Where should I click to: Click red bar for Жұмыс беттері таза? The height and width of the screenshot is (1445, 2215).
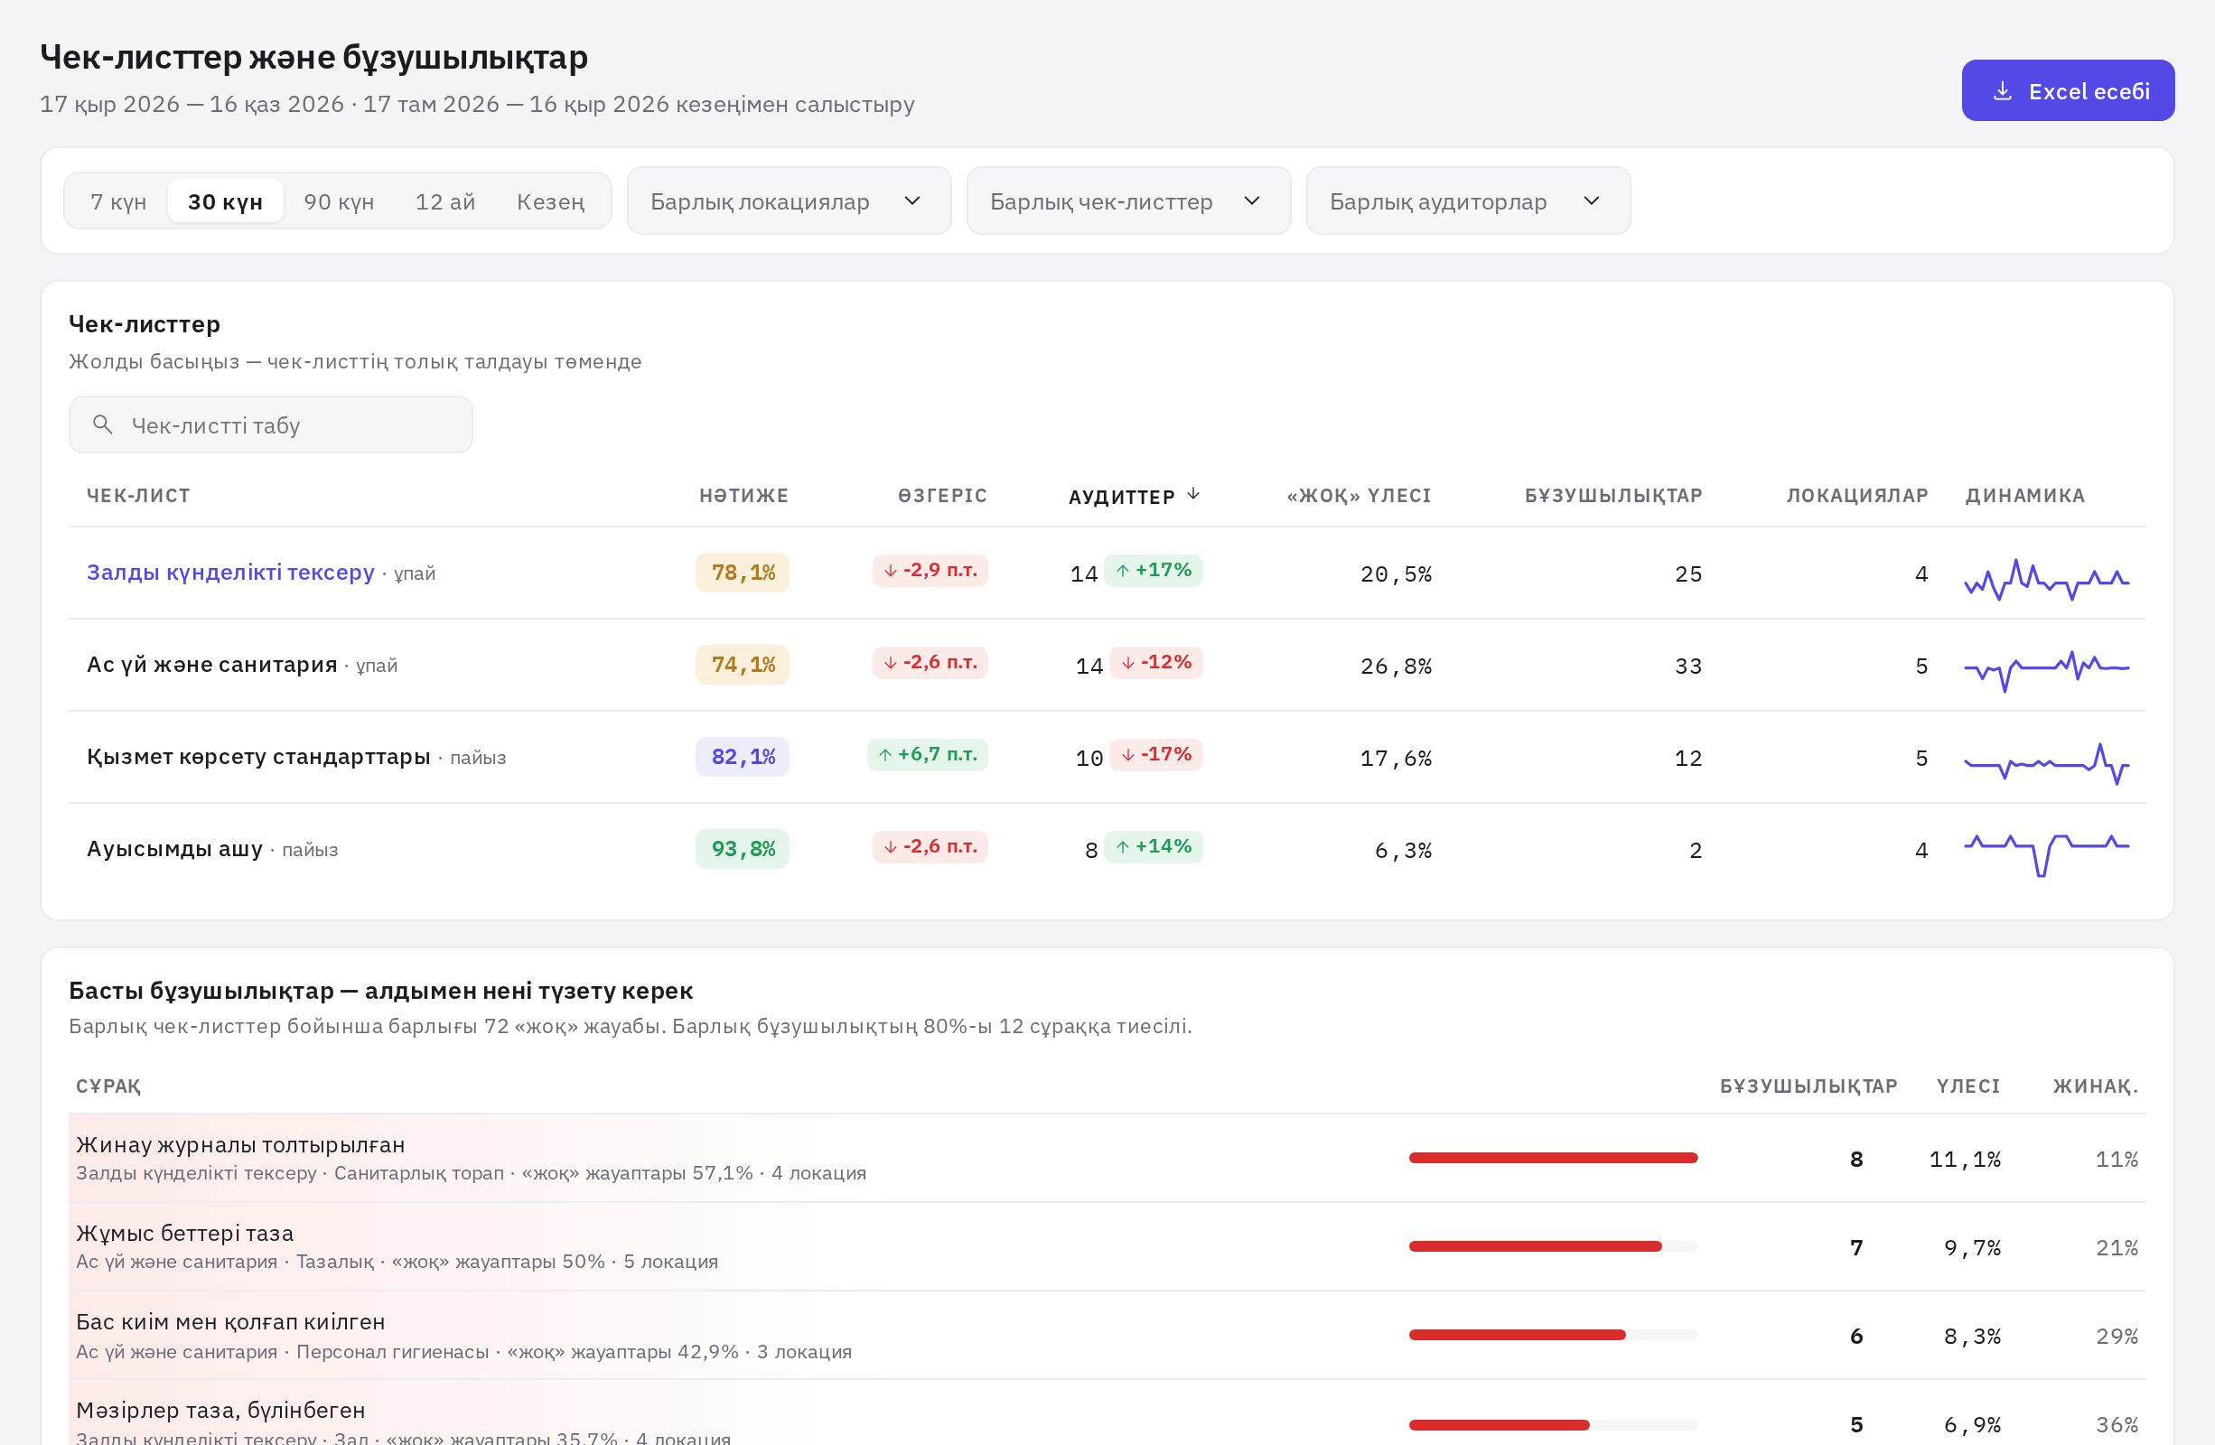pos(1536,1247)
